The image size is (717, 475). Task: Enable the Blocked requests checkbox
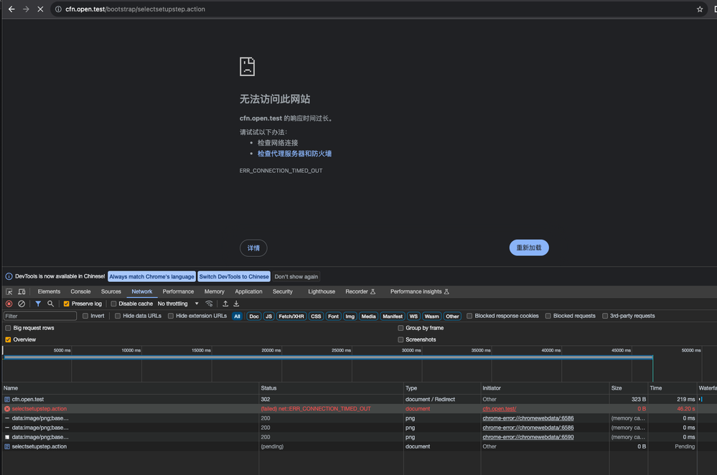(x=548, y=316)
